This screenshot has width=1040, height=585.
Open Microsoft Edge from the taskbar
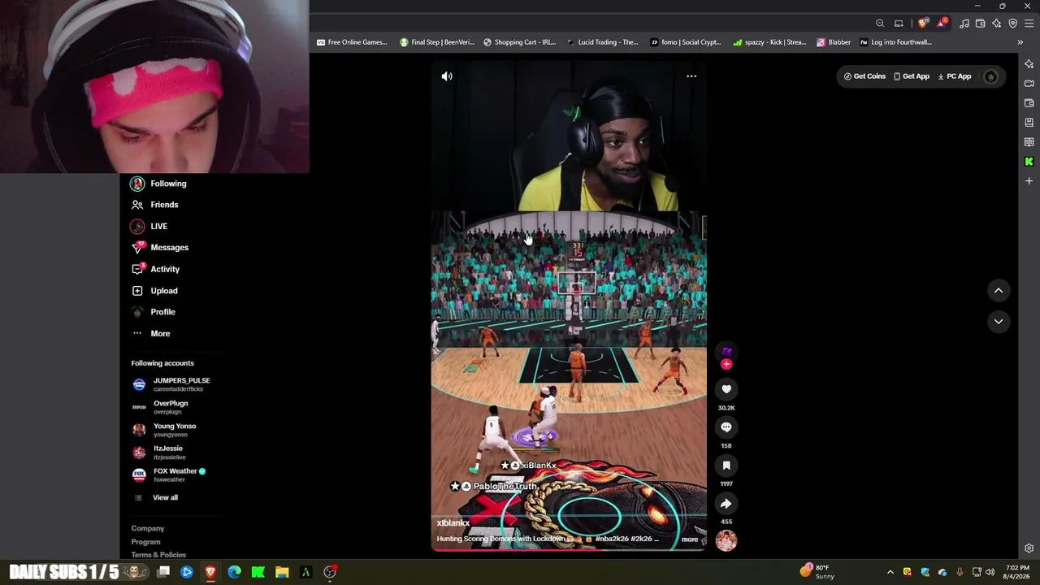(x=234, y=572)
